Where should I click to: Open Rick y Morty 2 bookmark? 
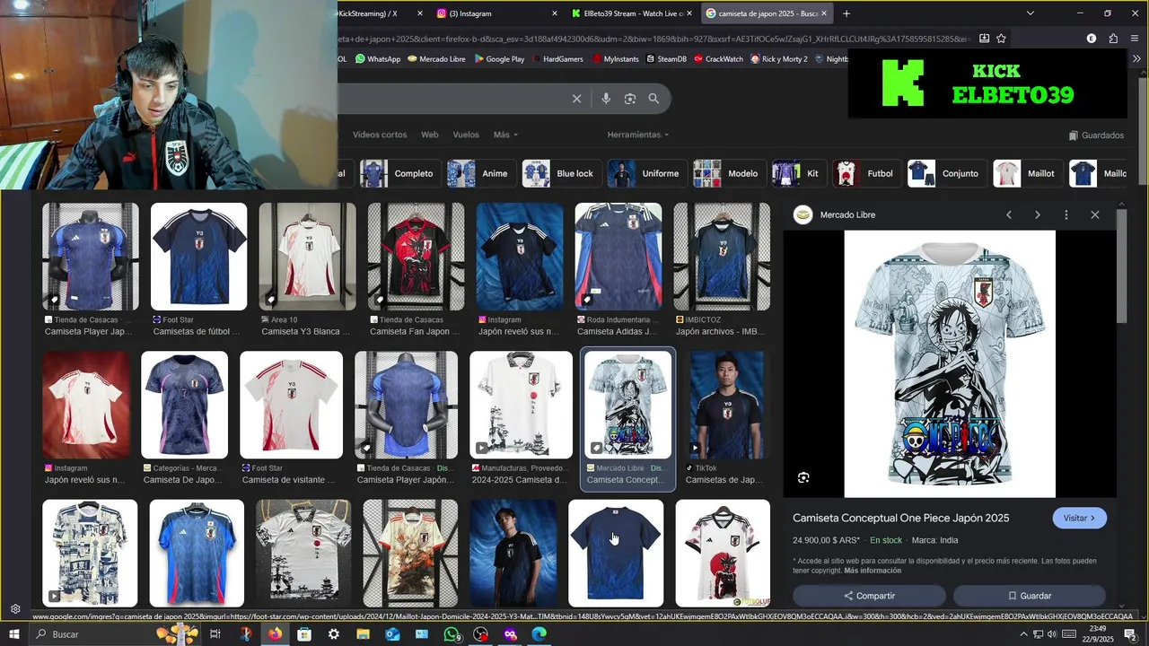click(778, 59)
